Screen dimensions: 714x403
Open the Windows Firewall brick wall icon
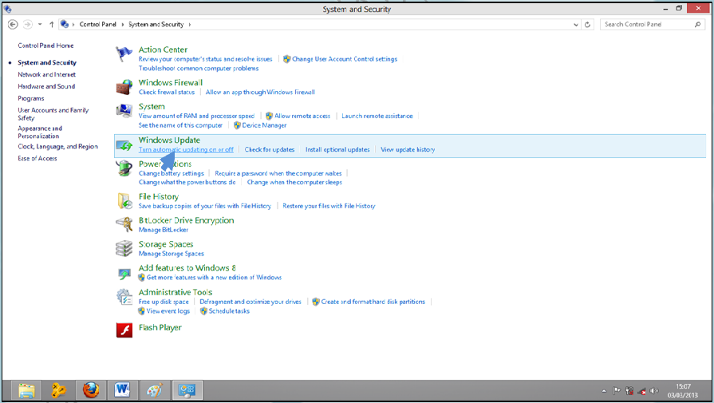coord(124,86)
